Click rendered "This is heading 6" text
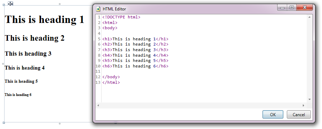The image size is (322, 129). (18, 95)
